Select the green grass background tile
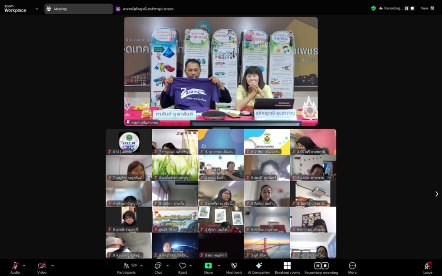The image size is (442, 276). [x=175, y=168]
